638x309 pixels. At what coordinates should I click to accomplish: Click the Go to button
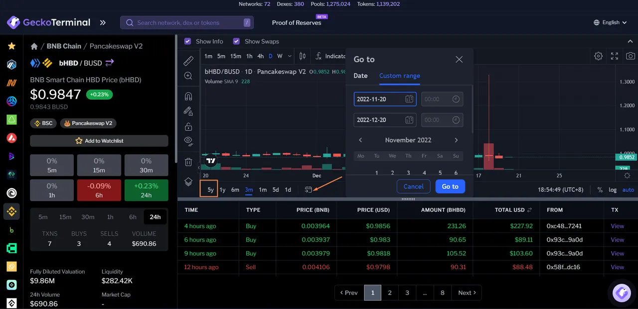tap(450, 186)
